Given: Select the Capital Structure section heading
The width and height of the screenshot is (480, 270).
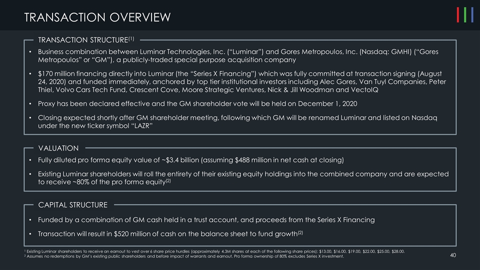Looking at the screenshot, I should (73, 205).
